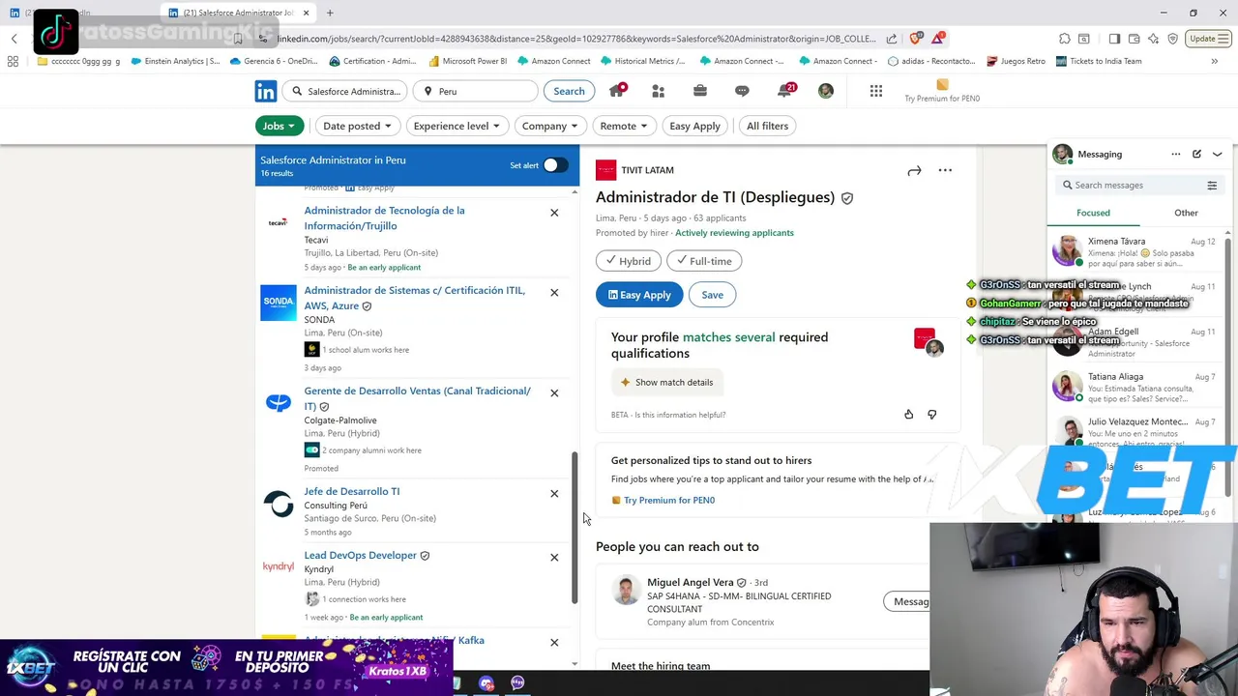Open a new browser tab

point(330,13)
